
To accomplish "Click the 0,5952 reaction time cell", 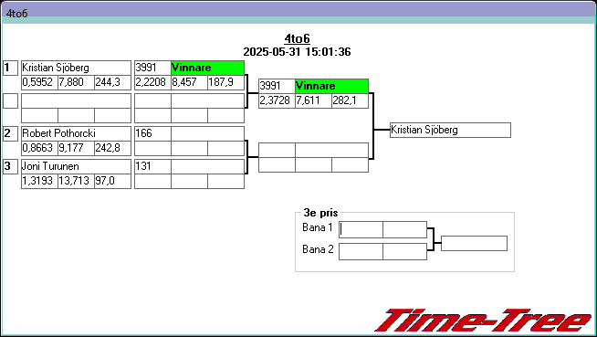I will (x=39, y=82).
